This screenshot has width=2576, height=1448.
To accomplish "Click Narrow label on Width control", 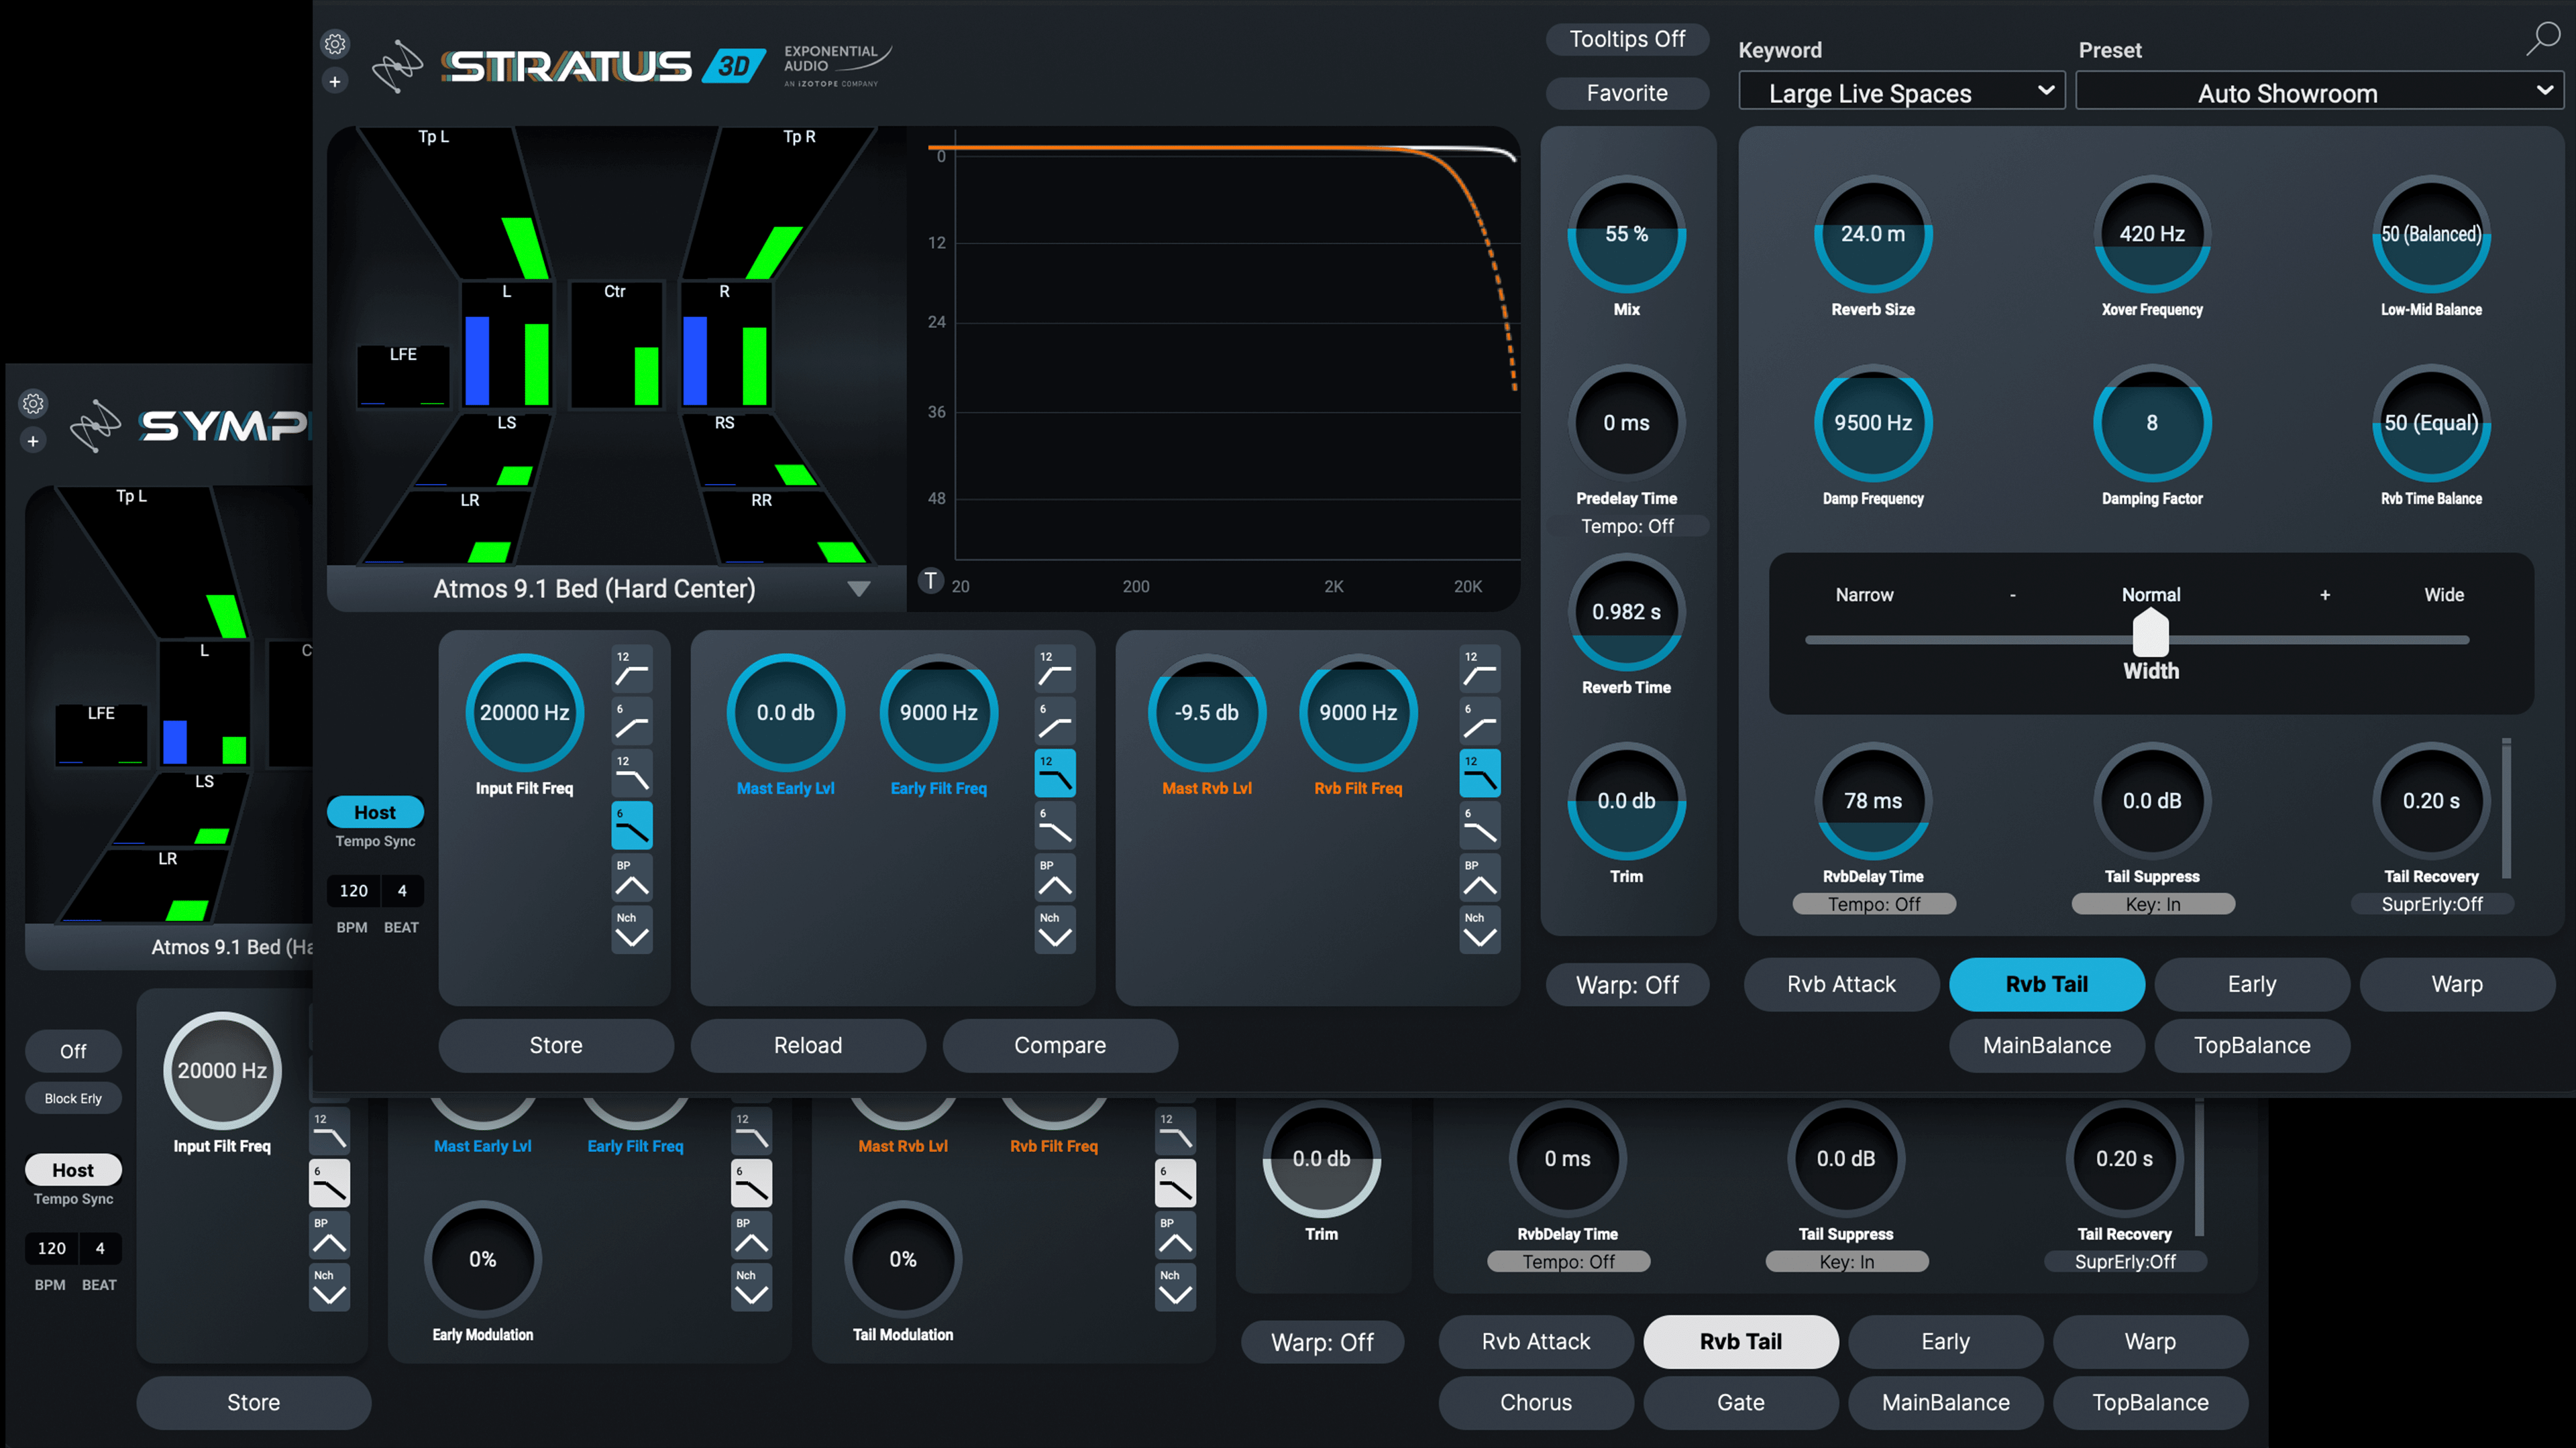I will coord(1864,595).
